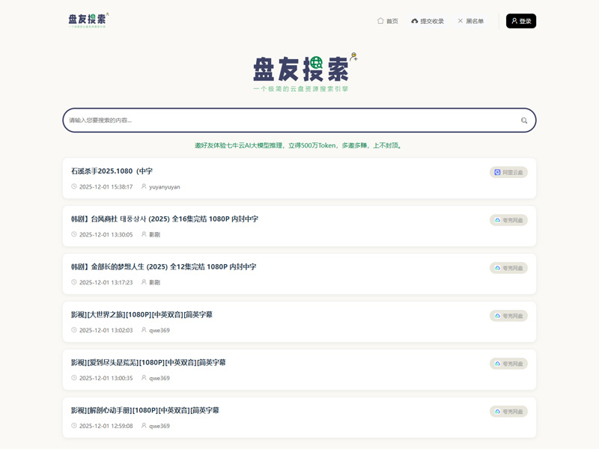Click the 夸克网盘 badge on 大世界之旅 result
The width and height of the screenshot is (599, 449).
click(x=508, y=316)
